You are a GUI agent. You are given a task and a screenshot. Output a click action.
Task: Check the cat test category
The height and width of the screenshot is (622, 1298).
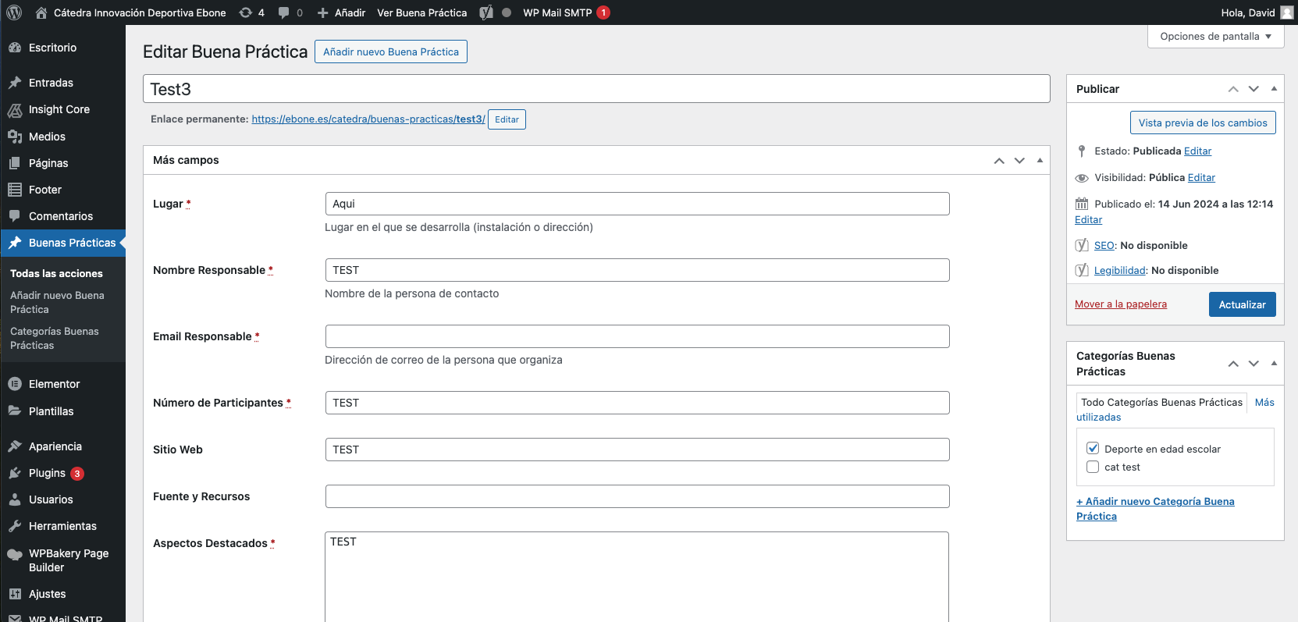(x=1093, y=467)
